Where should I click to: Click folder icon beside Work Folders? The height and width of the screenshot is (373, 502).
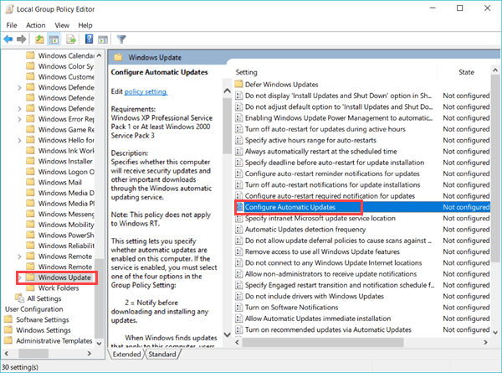click(x=30, y=288)
